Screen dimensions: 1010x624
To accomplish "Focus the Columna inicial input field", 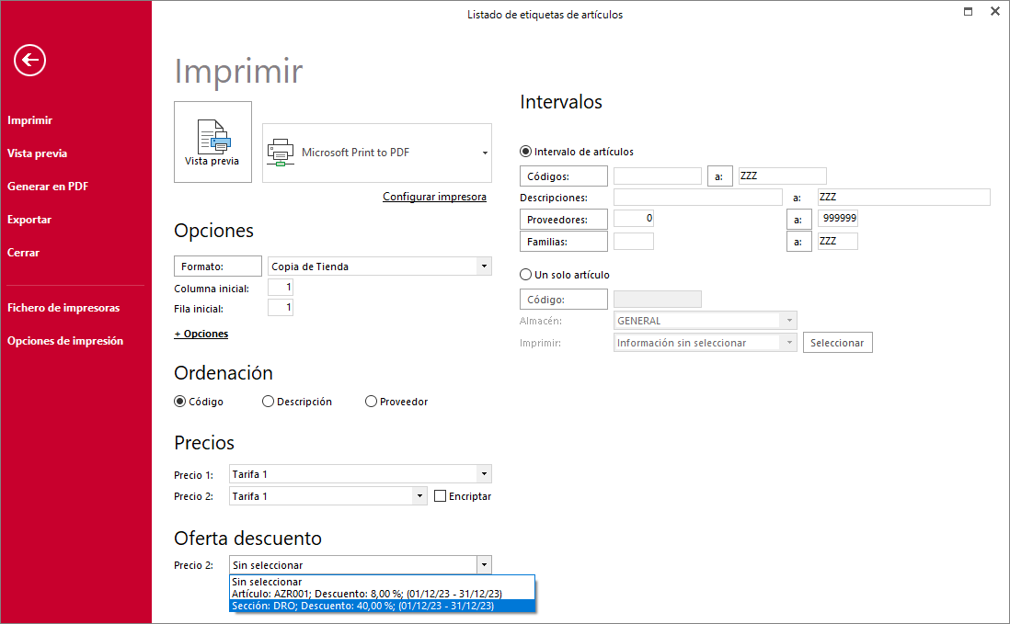I will tap(281, 288).
